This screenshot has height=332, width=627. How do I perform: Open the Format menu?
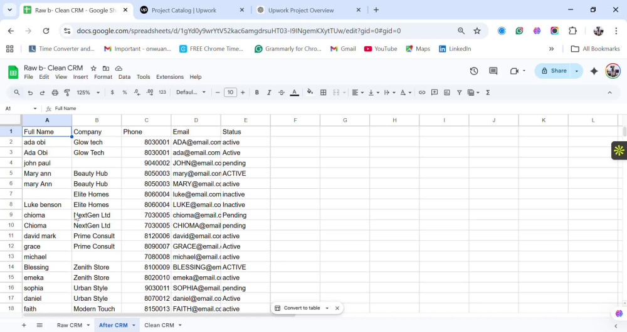pos(103,77)
